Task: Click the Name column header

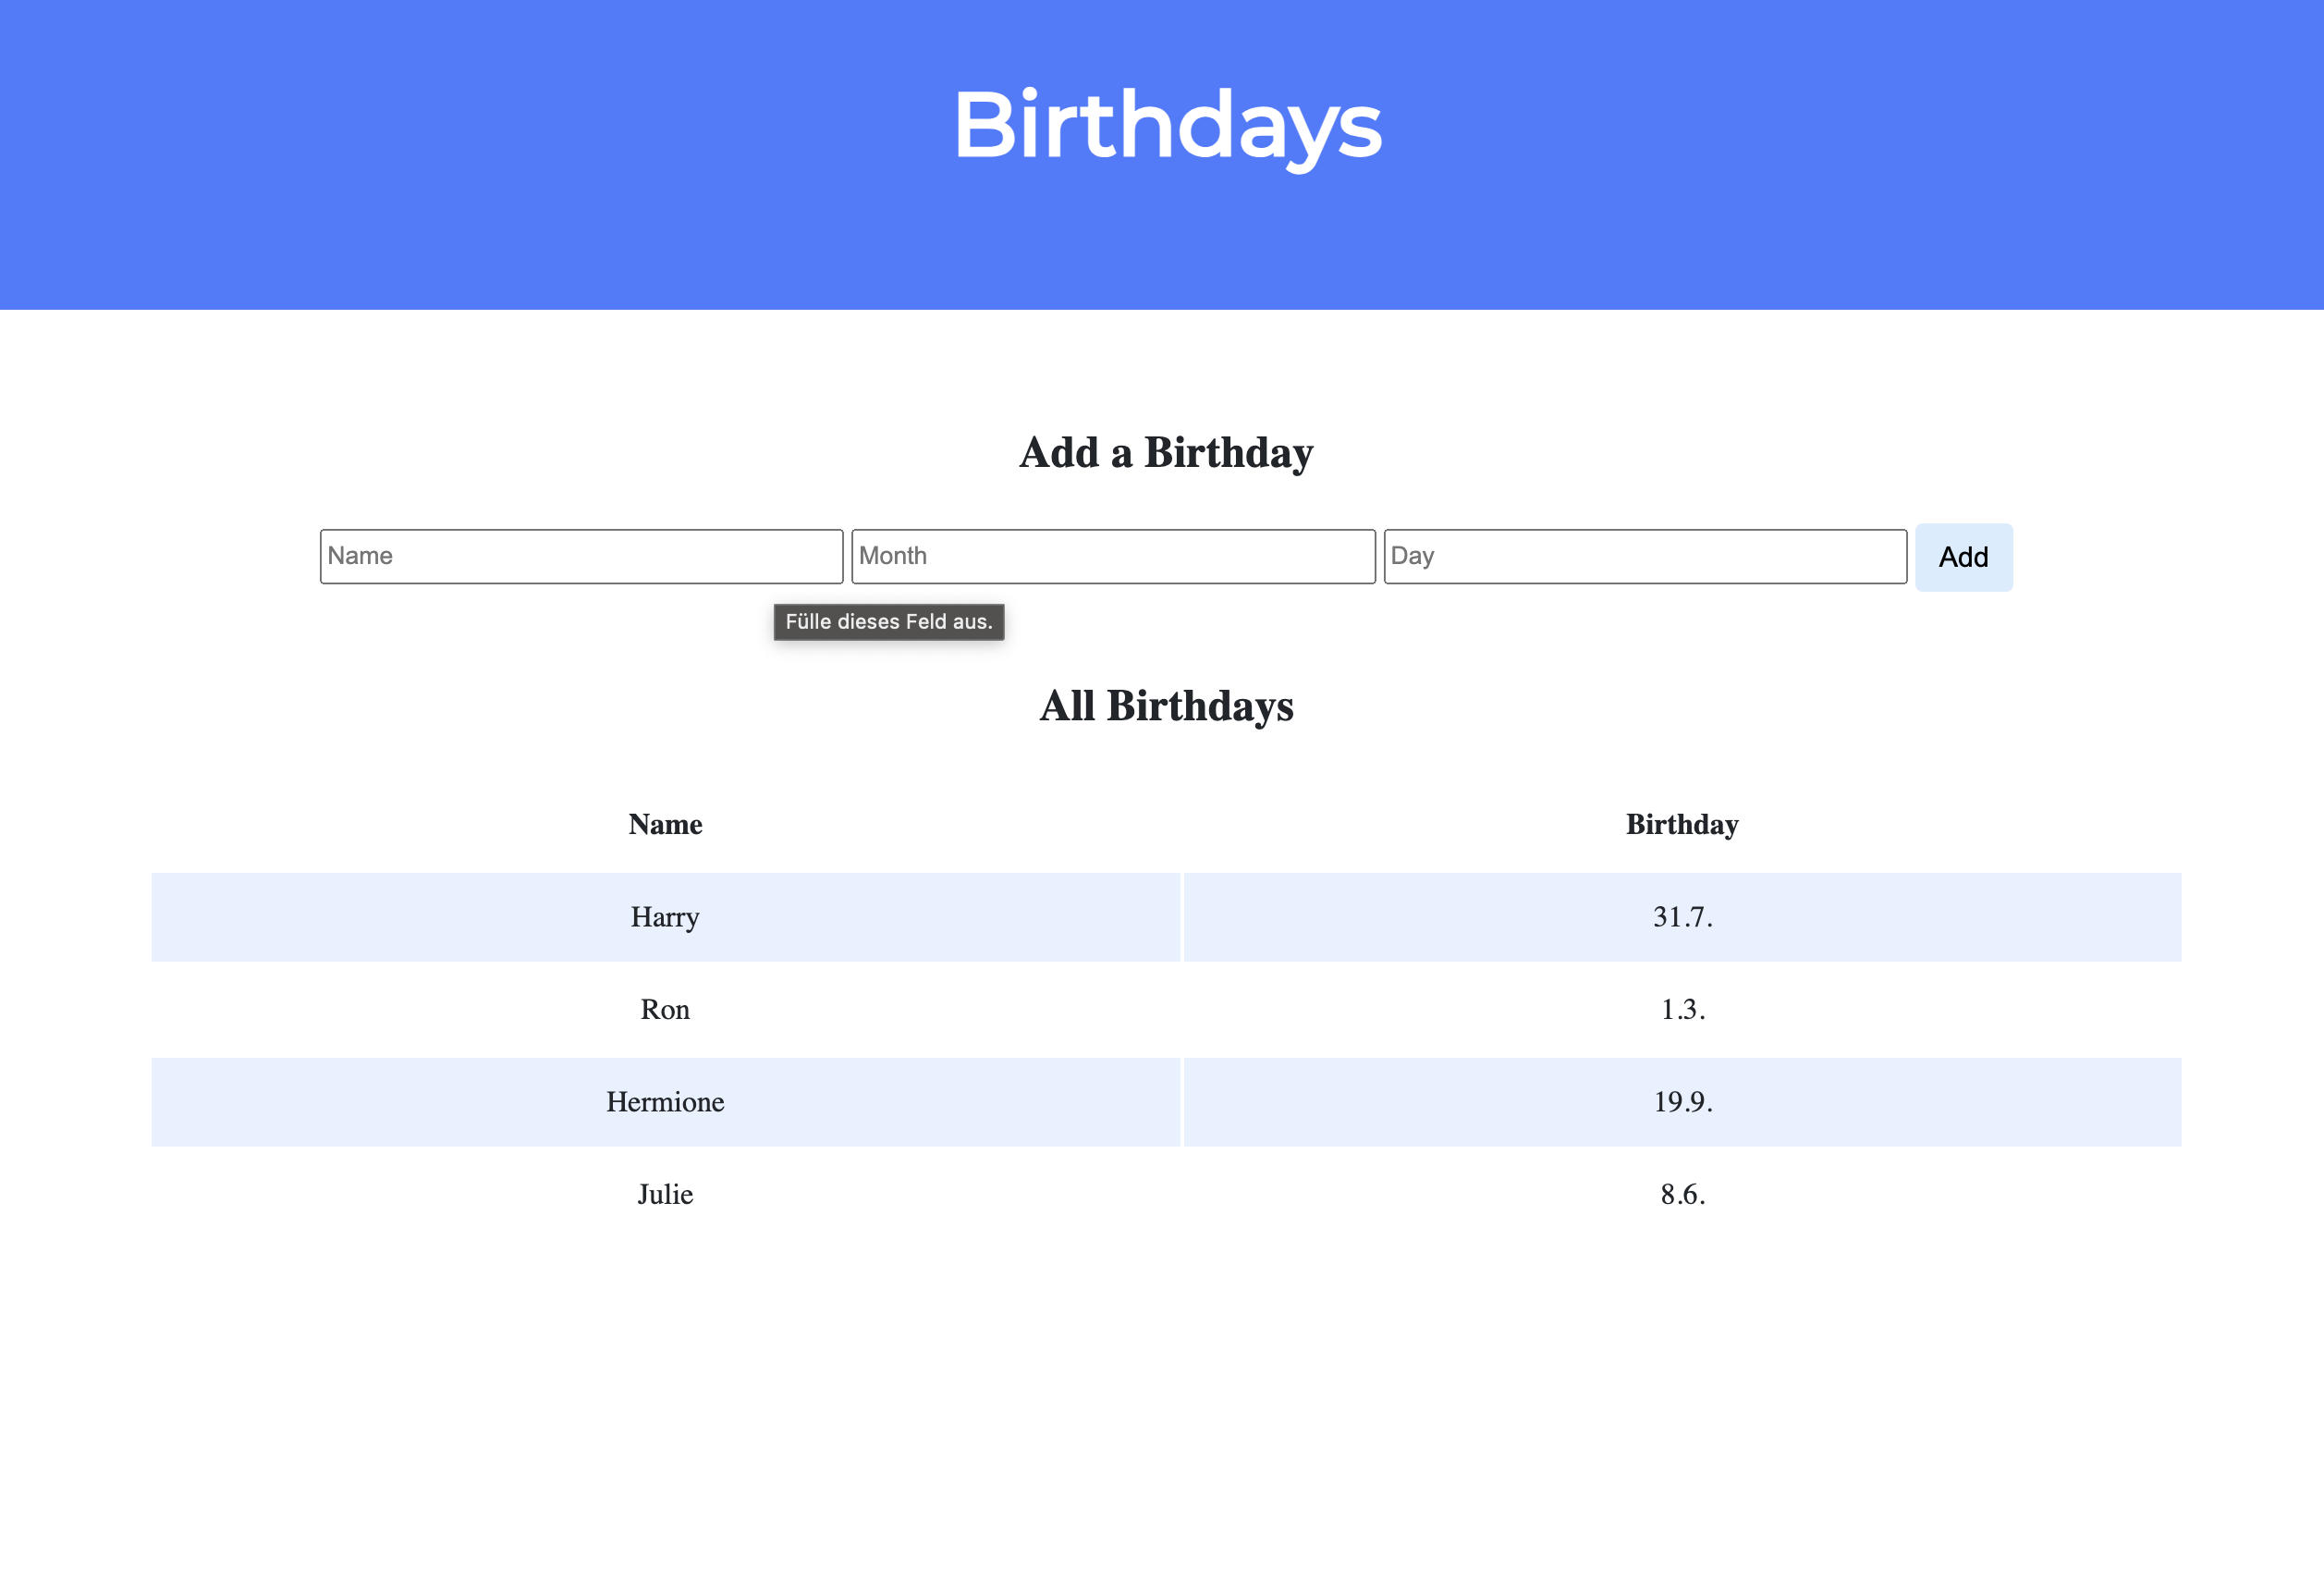Action: pyautogui.click(x=665, y=825)
